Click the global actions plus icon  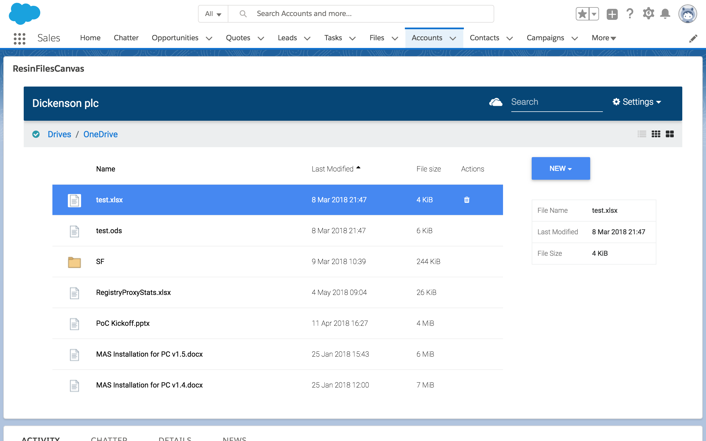[x=612, y=14]
